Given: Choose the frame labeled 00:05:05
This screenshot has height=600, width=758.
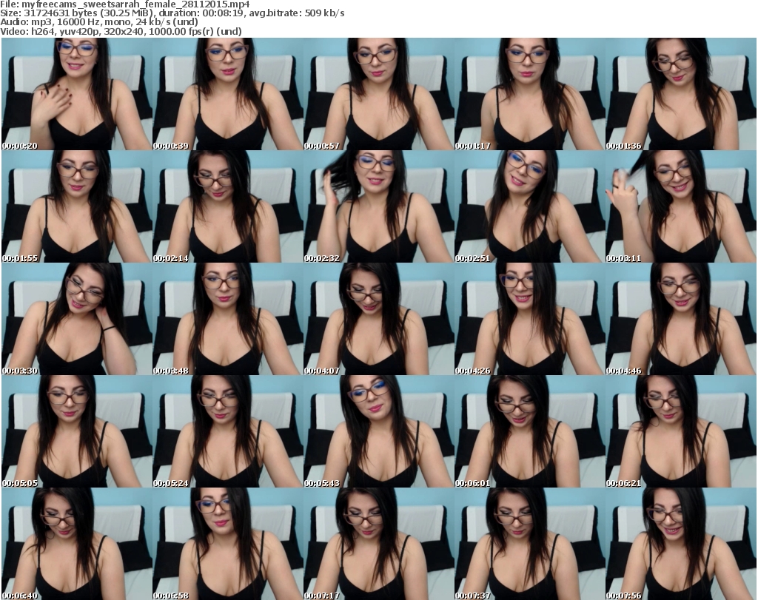Looking at the screenshot, I should (76, 431).
